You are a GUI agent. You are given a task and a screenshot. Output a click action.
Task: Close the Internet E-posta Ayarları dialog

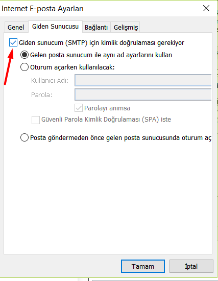[x=206, y=8]
